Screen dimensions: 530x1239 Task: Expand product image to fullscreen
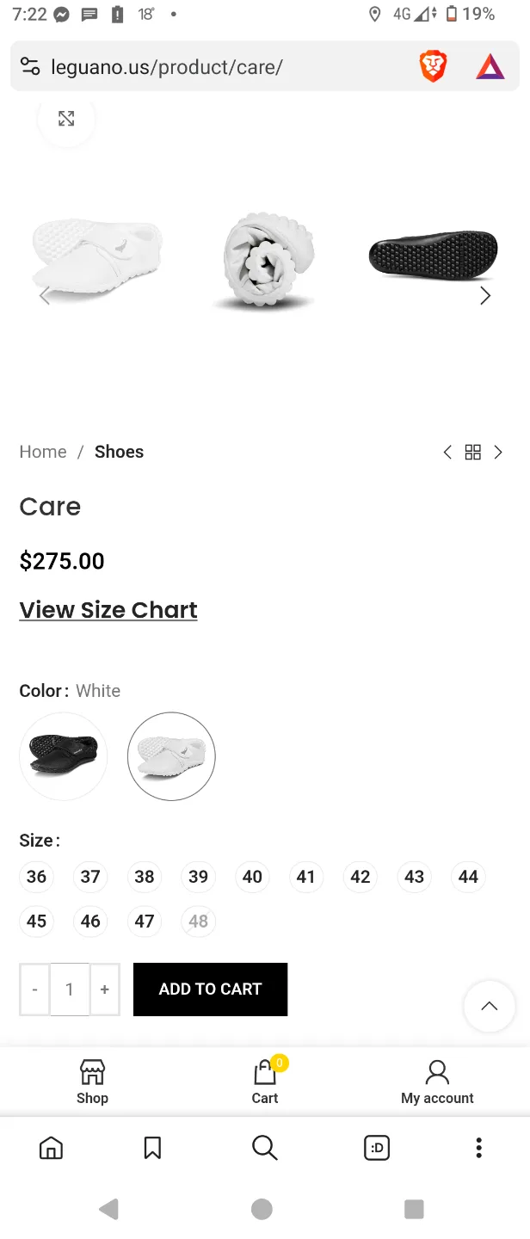pyautogui.click(x=66, y=119)
